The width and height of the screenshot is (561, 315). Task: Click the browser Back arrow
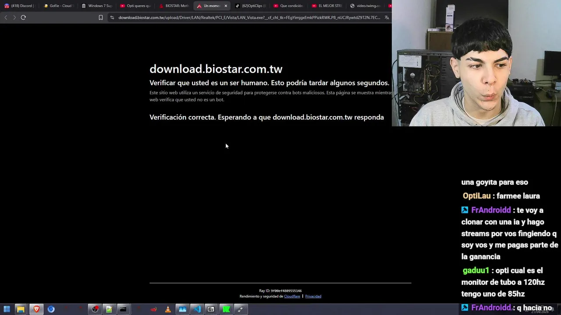(6, 17)
